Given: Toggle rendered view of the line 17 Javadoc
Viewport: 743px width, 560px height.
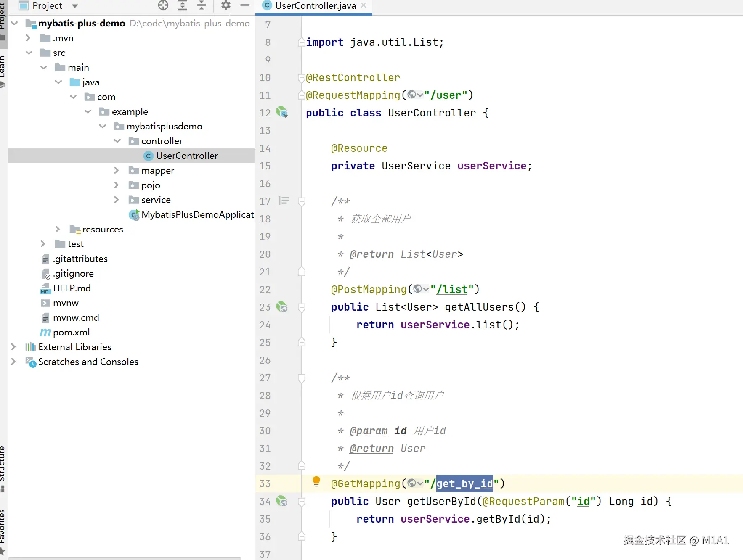Looking at the screenshot, I should (284, 201).
